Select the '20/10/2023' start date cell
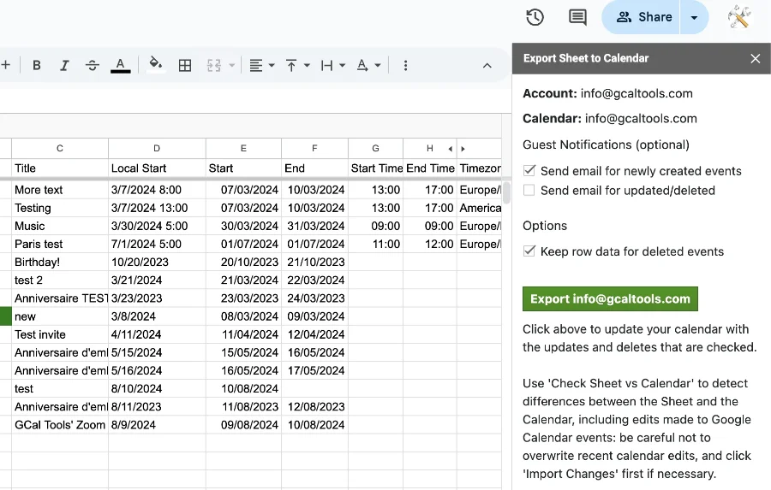Viewport: 771px width, 490px height. (x=243, y=263)
